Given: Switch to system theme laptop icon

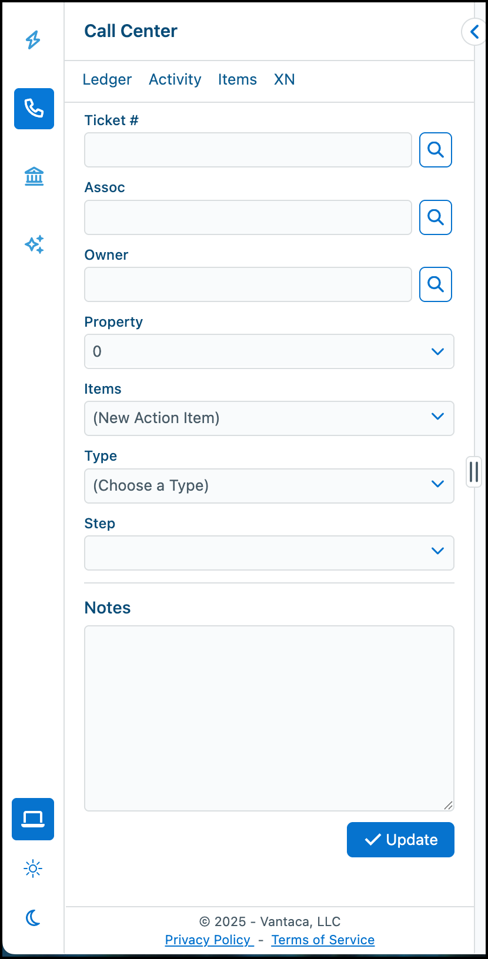Looking at the screenshot, I should [33, 819].
